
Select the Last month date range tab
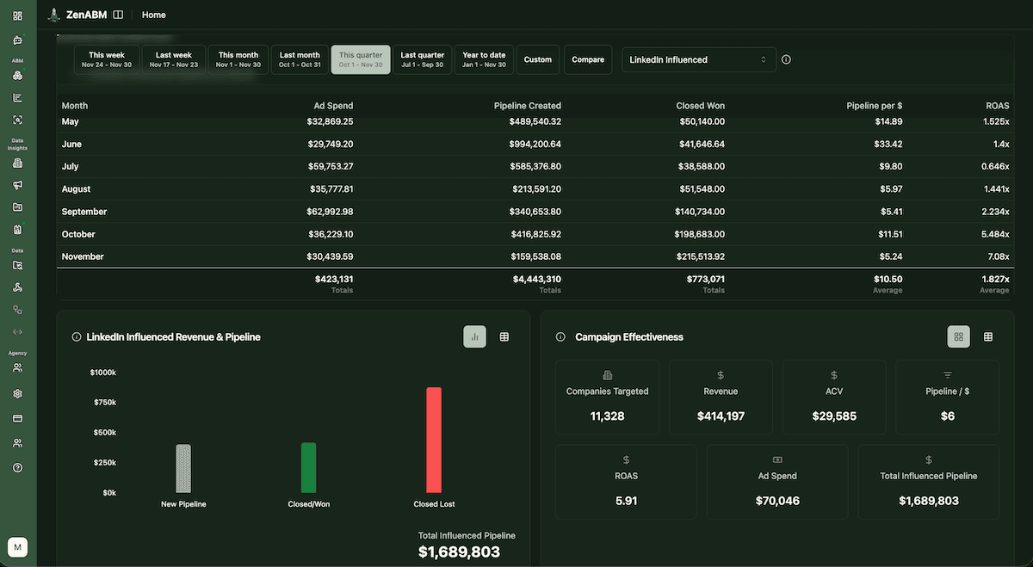[x=299, y=59]
